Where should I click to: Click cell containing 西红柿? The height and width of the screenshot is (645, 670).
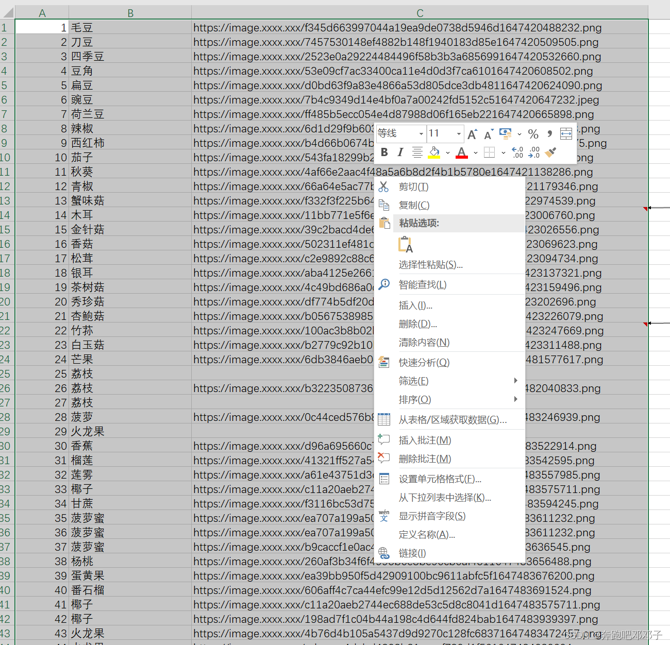click(x=130, y=143)
